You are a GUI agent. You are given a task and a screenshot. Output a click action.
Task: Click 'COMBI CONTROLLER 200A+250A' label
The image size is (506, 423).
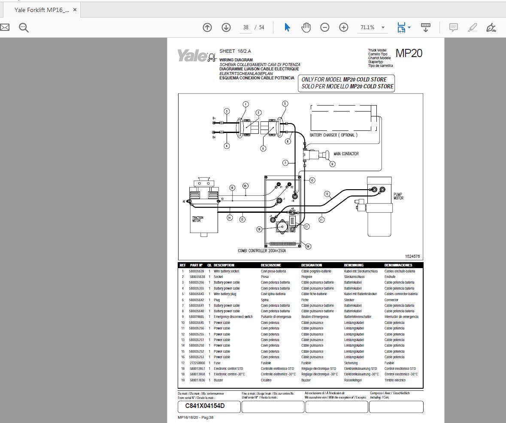[x=262, y=251]
